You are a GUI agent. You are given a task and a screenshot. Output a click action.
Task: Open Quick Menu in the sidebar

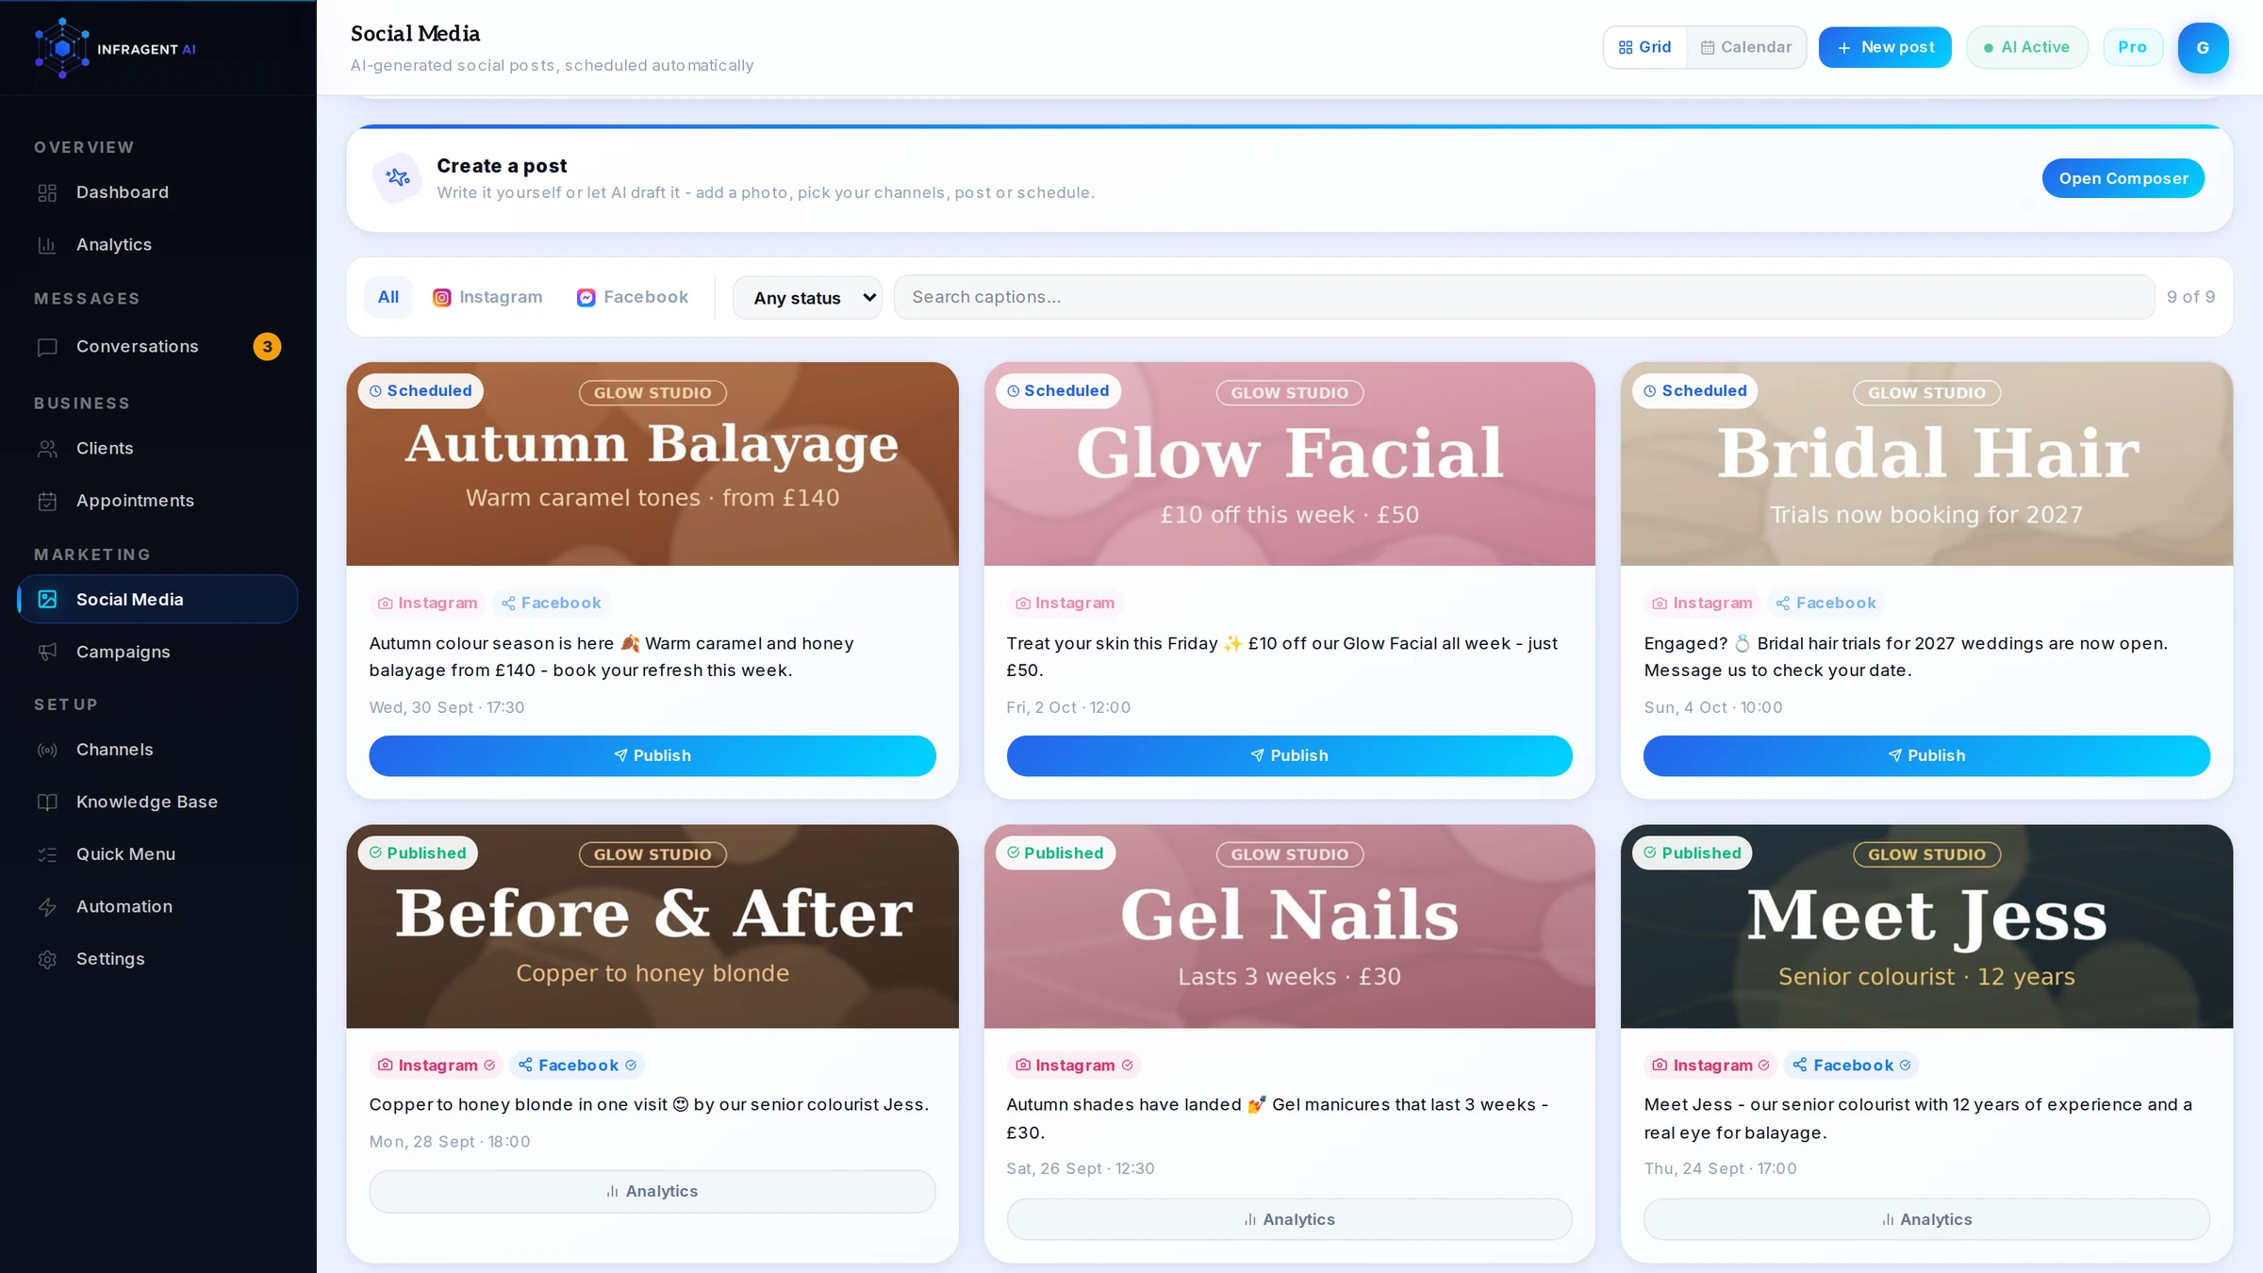pyautogui.click(x=157, y=854)
